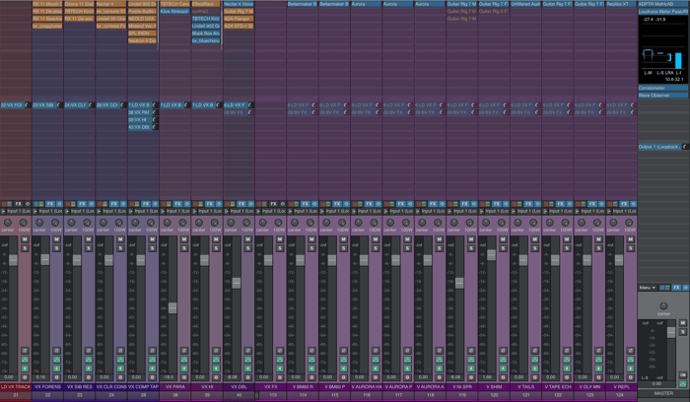Viewport: 690px width, 402px height.
Task: Select the VX COMP TAP track name
Action: 144,387
